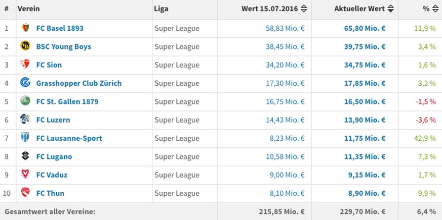Open FC Lausanne-Sport club page
The image size is (442, 220).
click(x=69, y=138)
